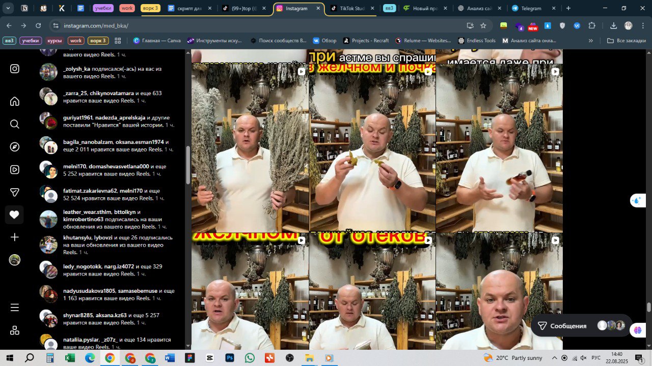This screenshot has height=366, width=652.
Task: Open WhatsApp from the taskbar
Action: 250,358
